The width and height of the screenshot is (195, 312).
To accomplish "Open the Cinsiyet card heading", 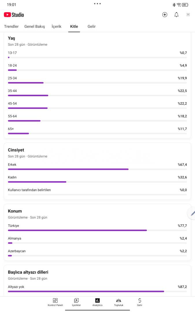I will (16, 150).
